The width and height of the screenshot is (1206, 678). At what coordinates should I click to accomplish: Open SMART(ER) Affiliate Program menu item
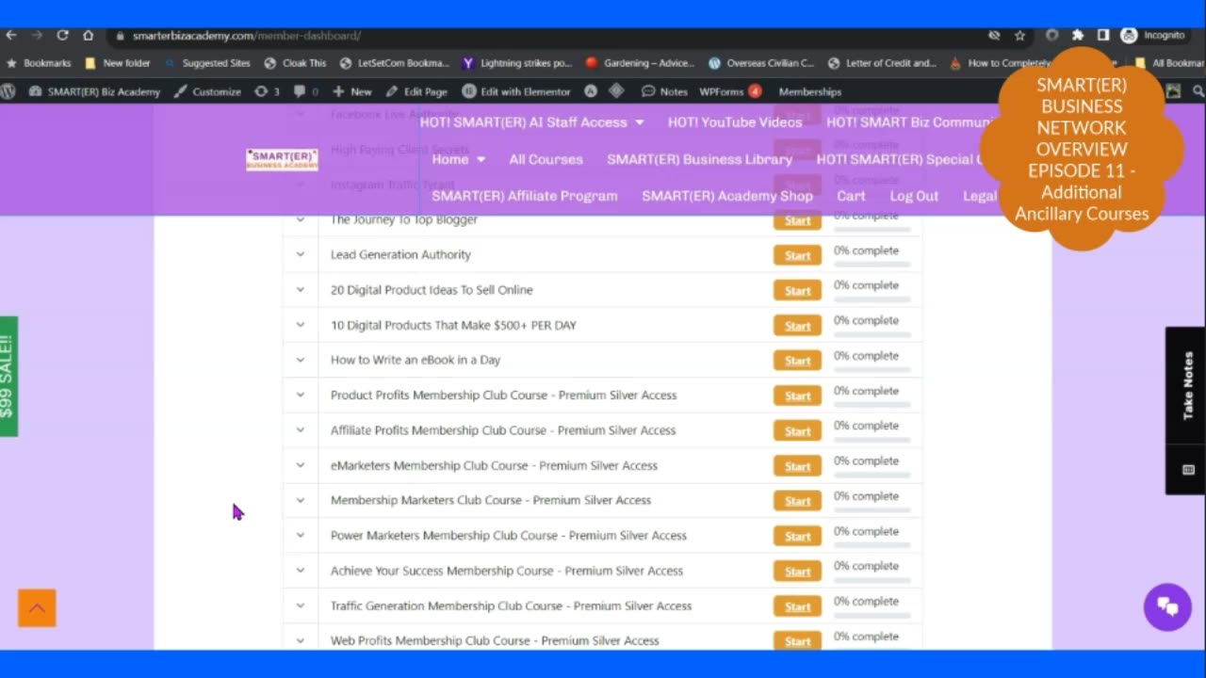coord(525,196)
